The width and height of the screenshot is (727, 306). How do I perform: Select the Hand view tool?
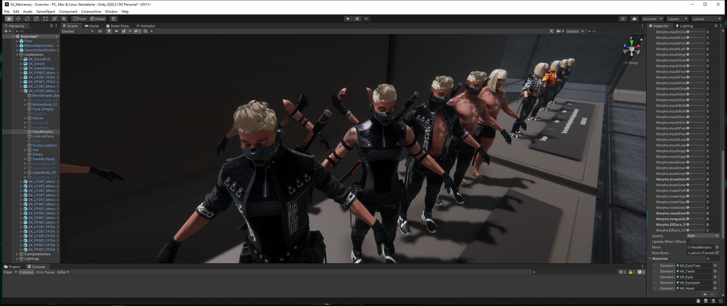tap(9, 19)
